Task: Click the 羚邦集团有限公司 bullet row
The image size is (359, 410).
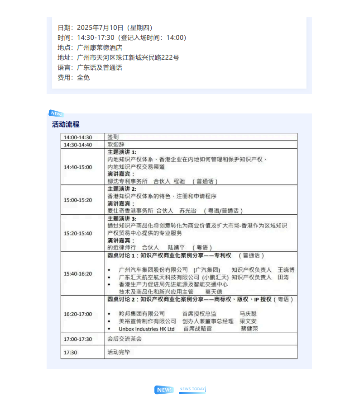Action: click(x=182, y=314)
